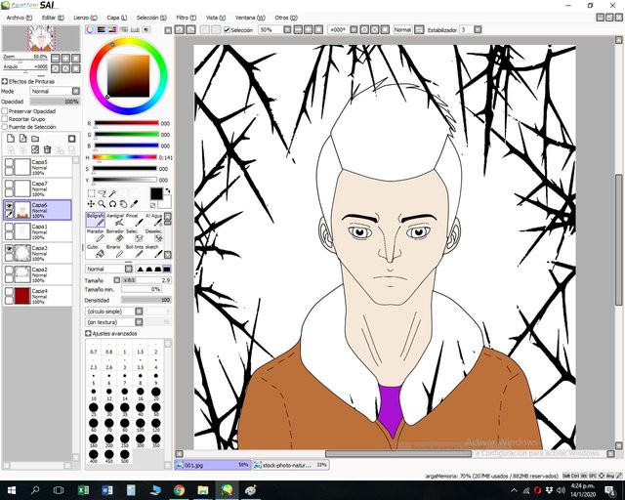The height and width of the screenshot is (500, 625).
Task: Click the Densidad slider bar
Action: click(x=146, y=300)
